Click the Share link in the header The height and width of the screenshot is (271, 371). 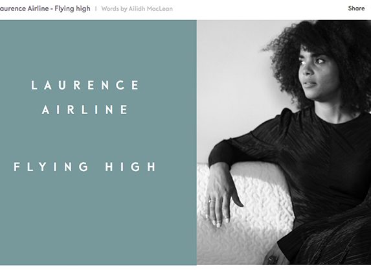[356, 8]
